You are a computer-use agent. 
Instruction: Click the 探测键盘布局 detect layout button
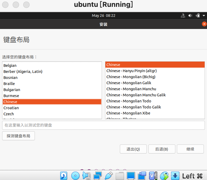(x=18, y=136)
